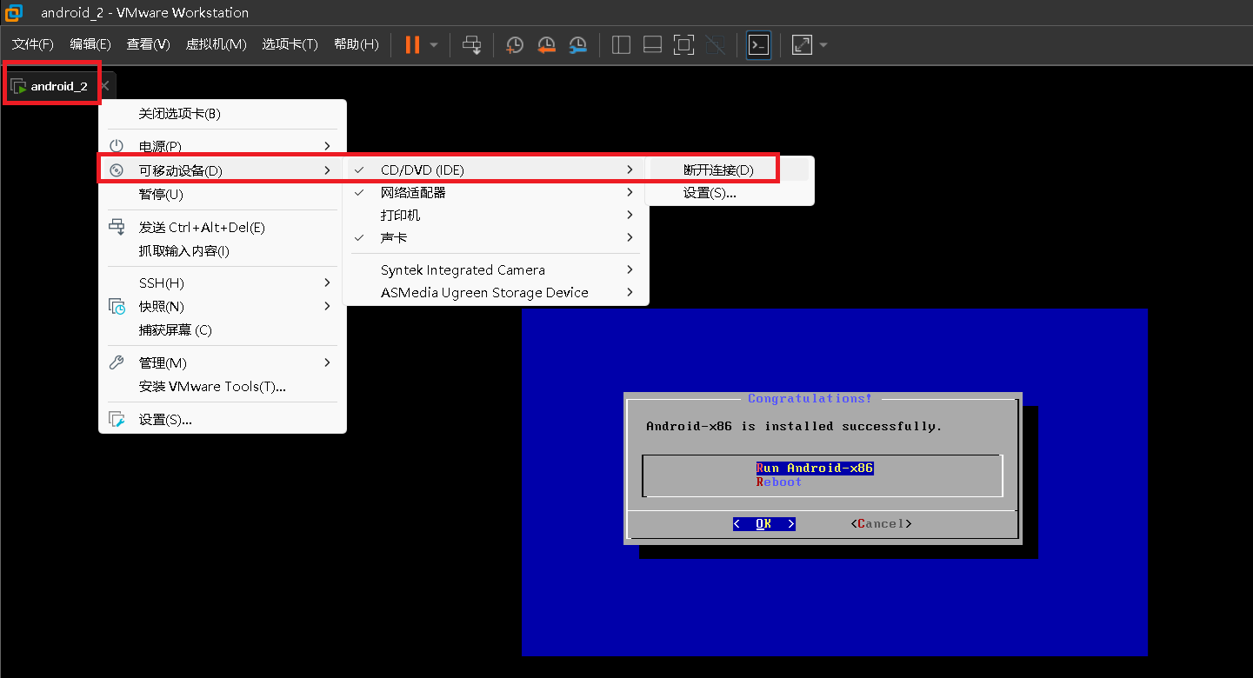Open the 虚拟机(M) menu
Image resolution: width=1253 pixels, height=678 pixels.
[217, 44]
